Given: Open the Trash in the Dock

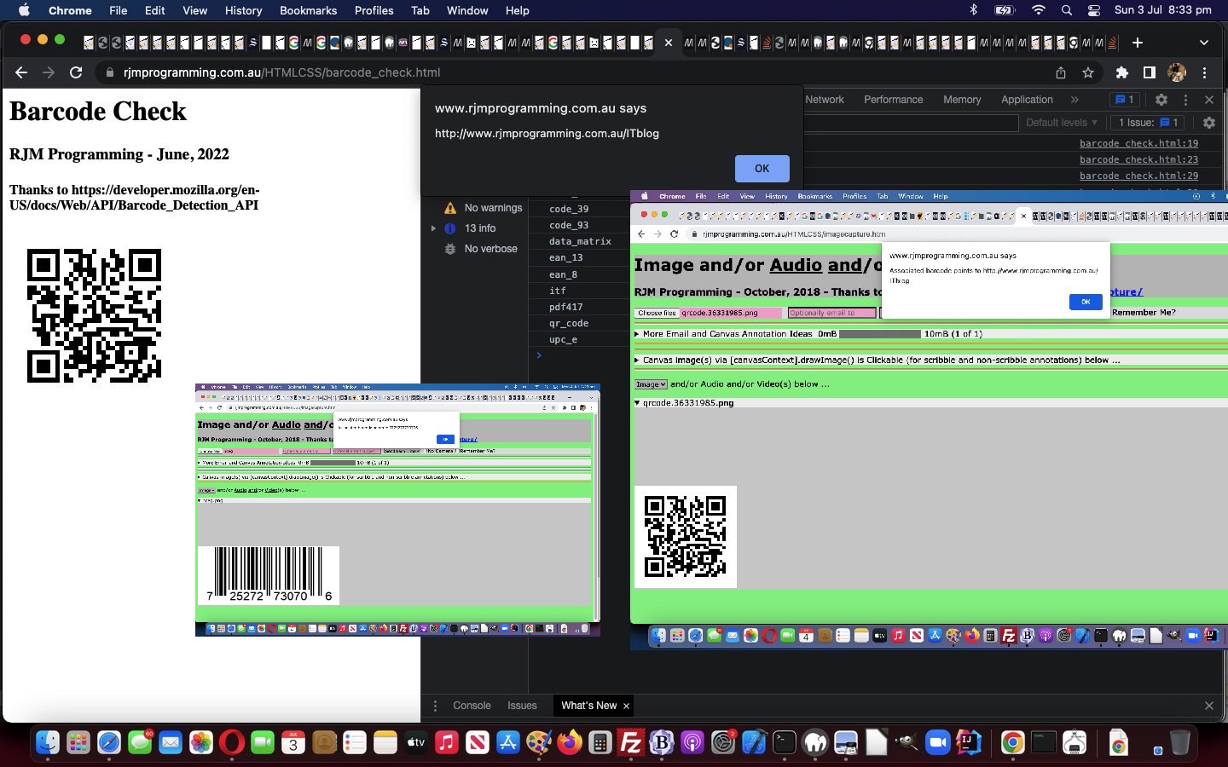Looking at the screenshot, I should (x=1179, y=743).
